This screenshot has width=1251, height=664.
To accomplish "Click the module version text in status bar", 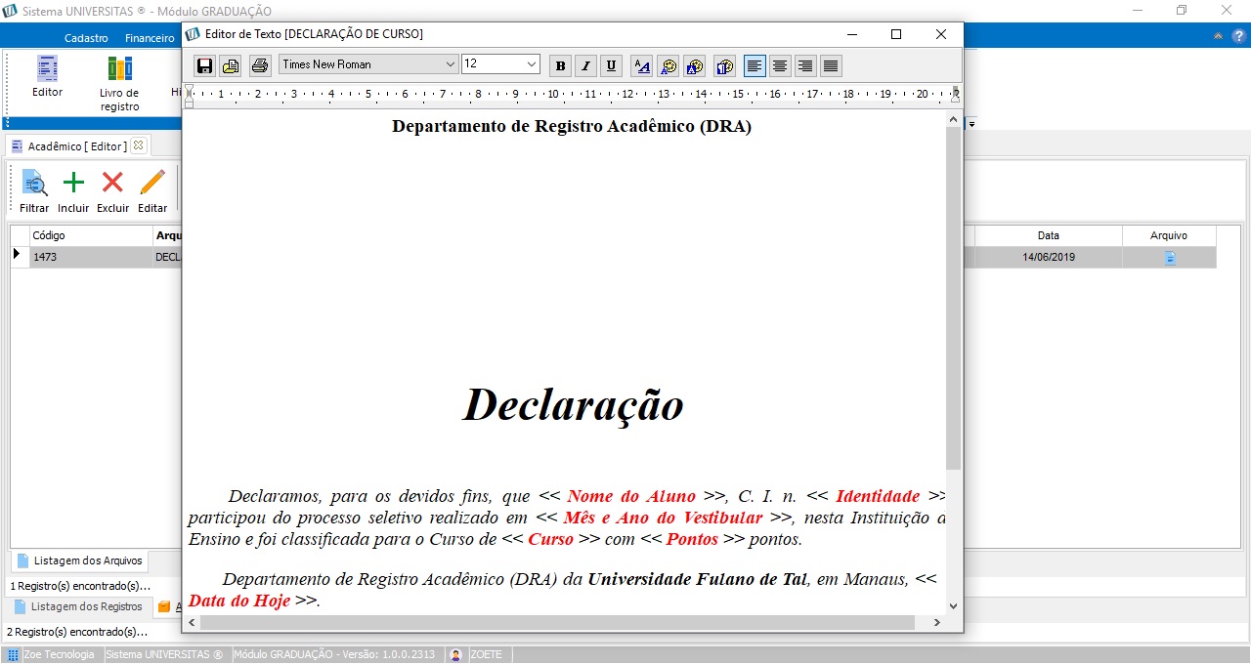I will [334, 655].
